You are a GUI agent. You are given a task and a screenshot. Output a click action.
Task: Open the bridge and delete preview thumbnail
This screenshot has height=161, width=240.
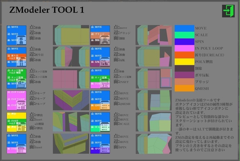(x=154, y=35)
